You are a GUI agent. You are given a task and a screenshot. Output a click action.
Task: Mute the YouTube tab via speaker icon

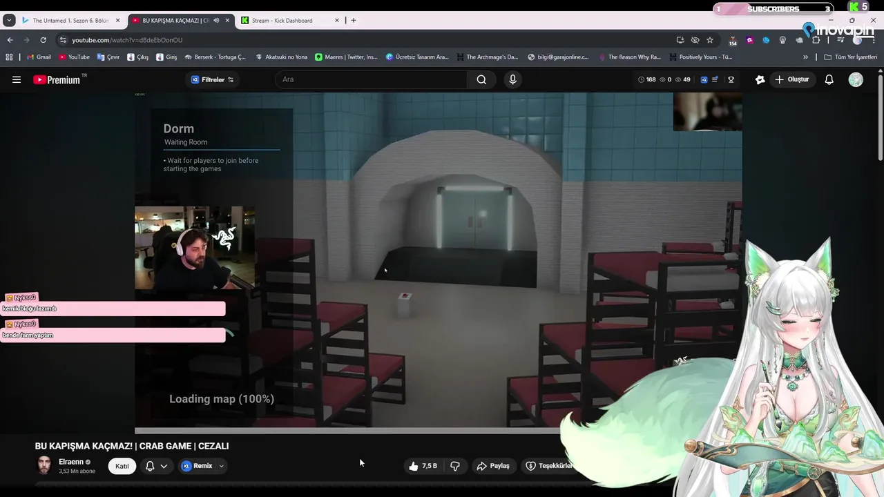(x=216, y=21)
